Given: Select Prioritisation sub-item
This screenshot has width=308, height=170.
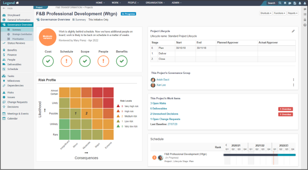Looking at the screenshot, I should click(18, 39).
